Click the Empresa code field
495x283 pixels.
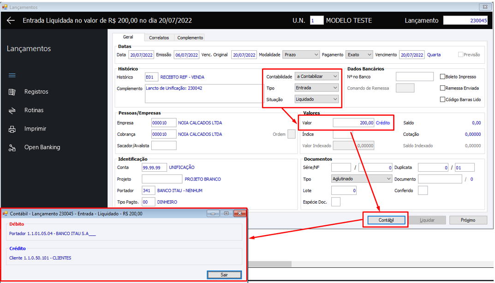[x=164, y=123]
